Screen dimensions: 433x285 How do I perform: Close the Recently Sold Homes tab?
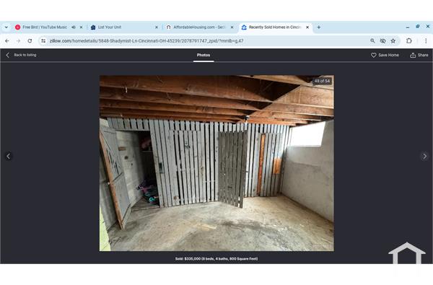(x=307, y=27)
